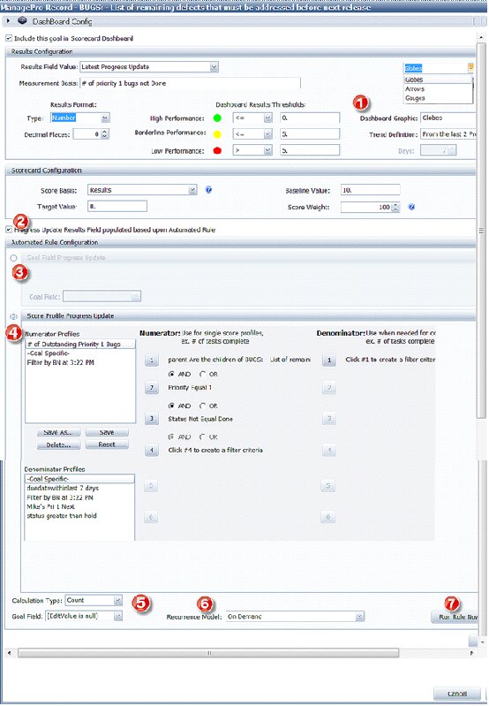The image size is (489, 706).
Task: Select AND radio above Status Not Equal Done
Action: tap(171, 406)
